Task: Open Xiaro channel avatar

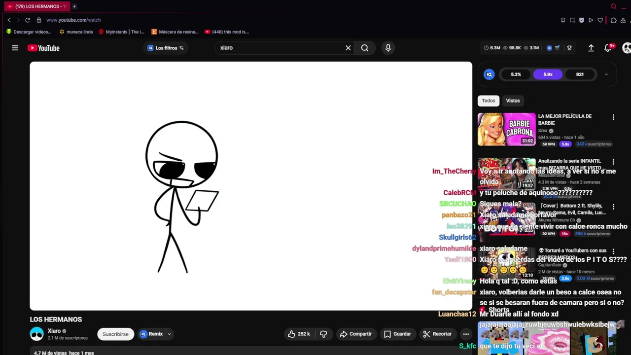Action: 36,334
